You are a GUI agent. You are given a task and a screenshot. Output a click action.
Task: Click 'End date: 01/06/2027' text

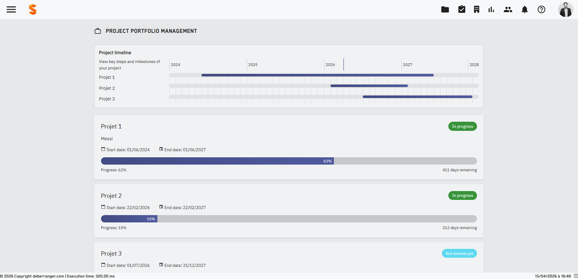185,150
